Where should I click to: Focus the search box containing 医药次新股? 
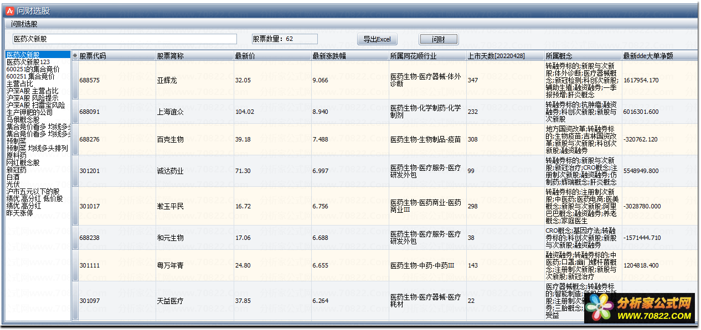pyautogui.click(x=125, y=39)
